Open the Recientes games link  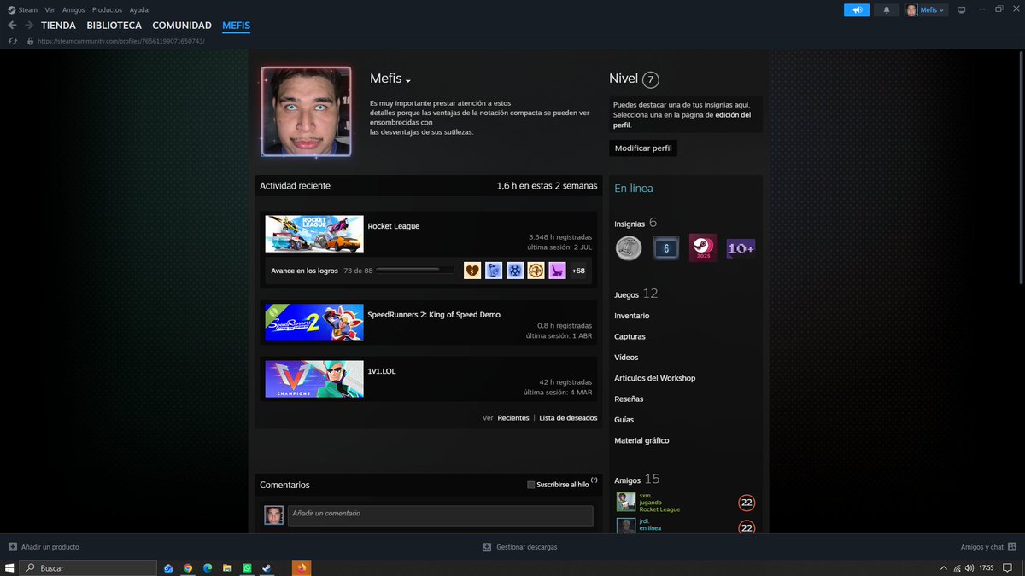pos(513,418)
